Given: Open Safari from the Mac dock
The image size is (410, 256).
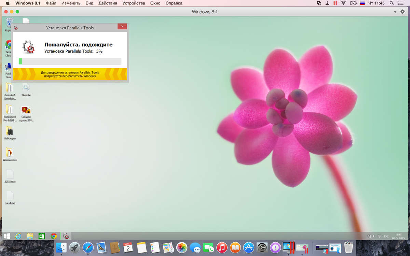Looking at the screenshot, I should click(88, 247).
